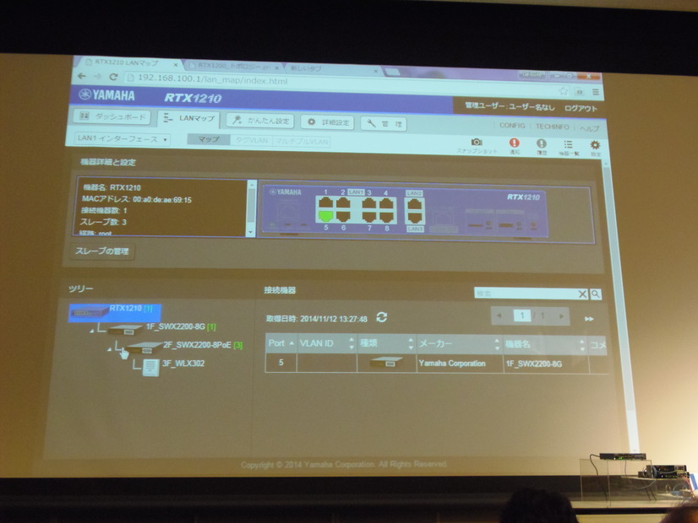Click port 4 on the RTX1210 image
Image resolution: width=698 pixels, height=523 pixels.
pos(386,204)
